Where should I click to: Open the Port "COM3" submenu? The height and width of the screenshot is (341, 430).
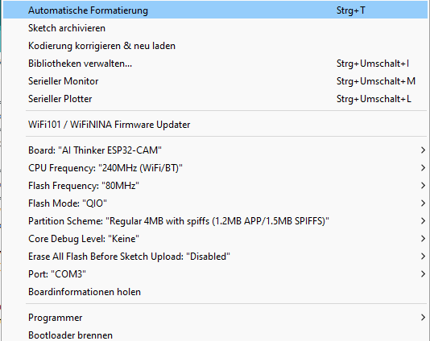pos(215,274)
